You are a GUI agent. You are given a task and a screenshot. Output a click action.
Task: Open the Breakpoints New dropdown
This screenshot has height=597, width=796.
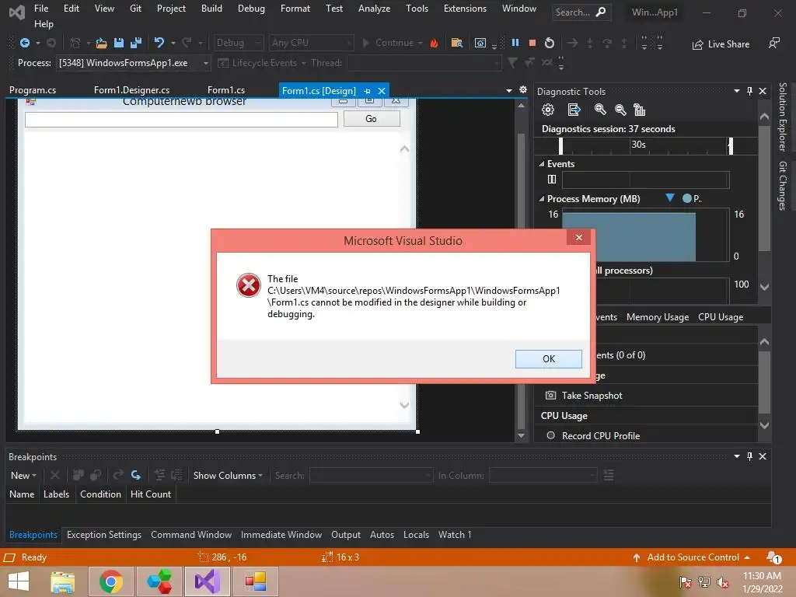coord(23,476)
